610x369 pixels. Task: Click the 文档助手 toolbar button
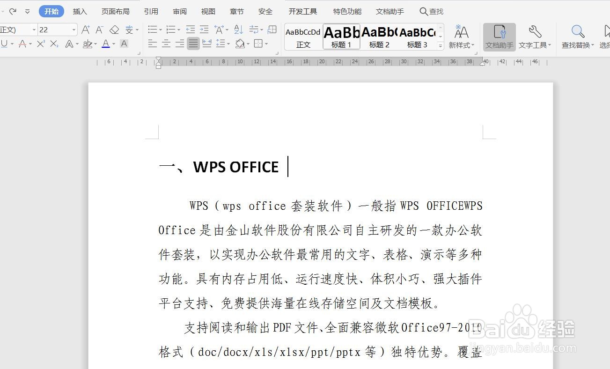500,37
